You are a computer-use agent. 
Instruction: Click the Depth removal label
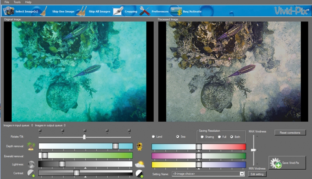(15, 146)
